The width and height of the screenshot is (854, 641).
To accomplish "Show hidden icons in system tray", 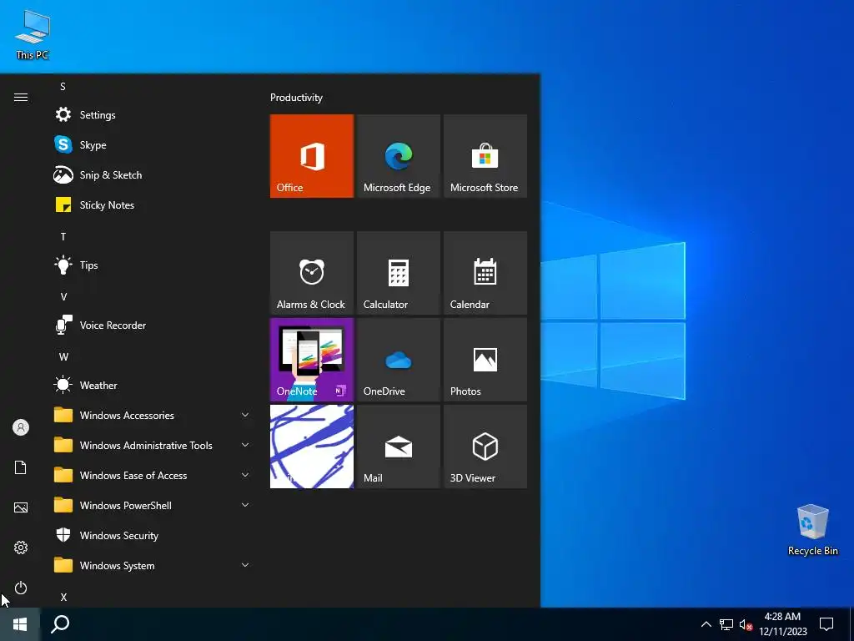I will [706, 624].
